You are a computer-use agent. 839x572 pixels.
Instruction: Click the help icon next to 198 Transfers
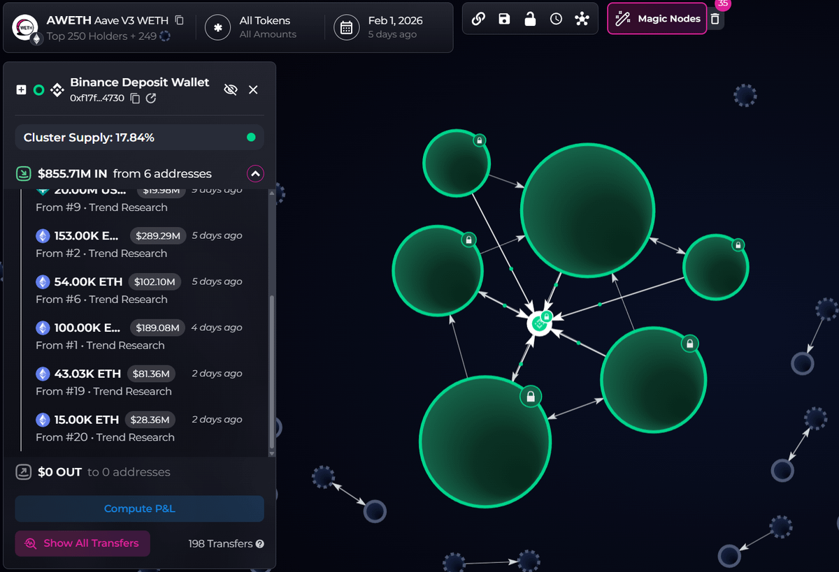coord(260,544)
